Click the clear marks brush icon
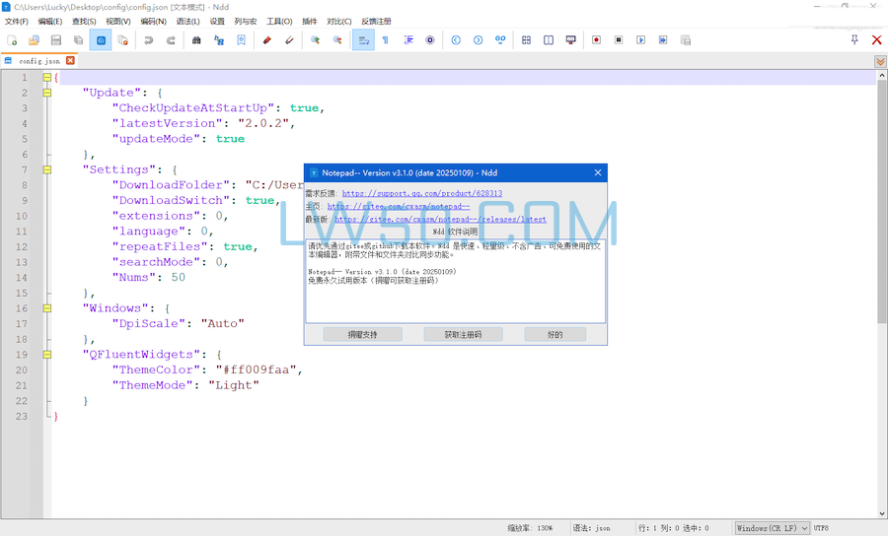Viewport: 888px width, 536px height. coord(289,40)
